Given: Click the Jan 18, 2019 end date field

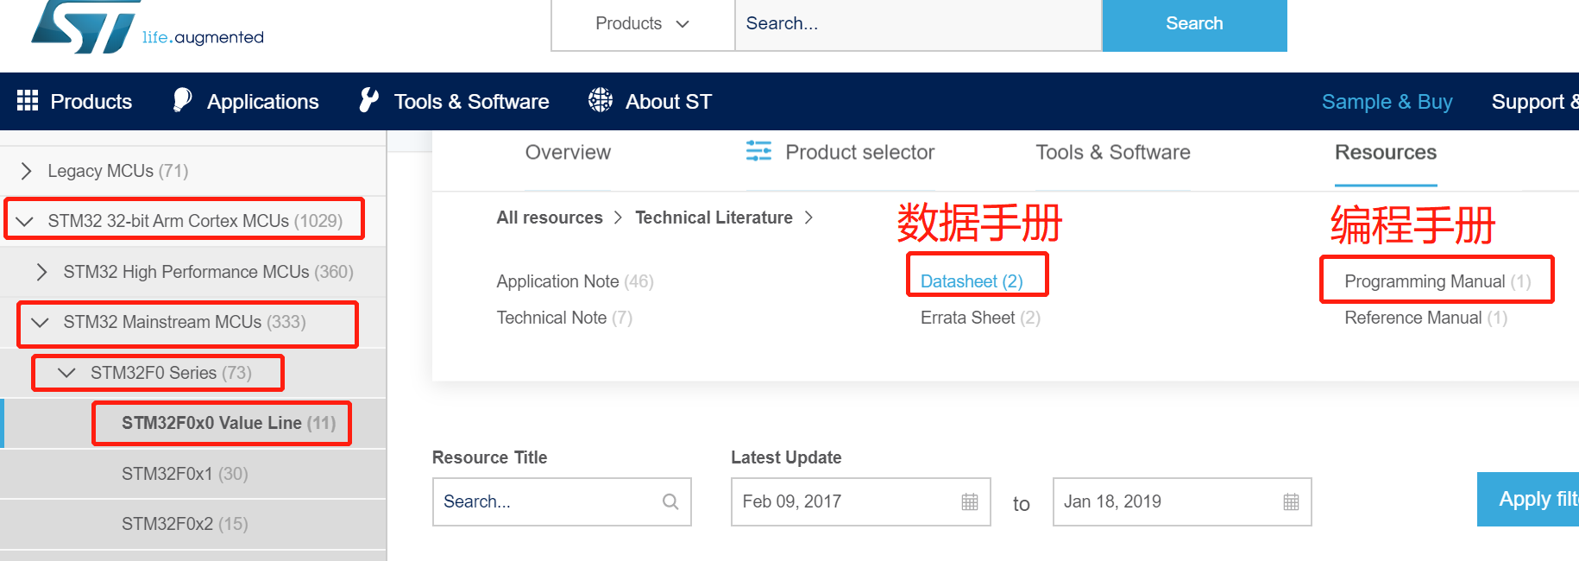Looking at the screenshot, I should tap(1182, 501).
